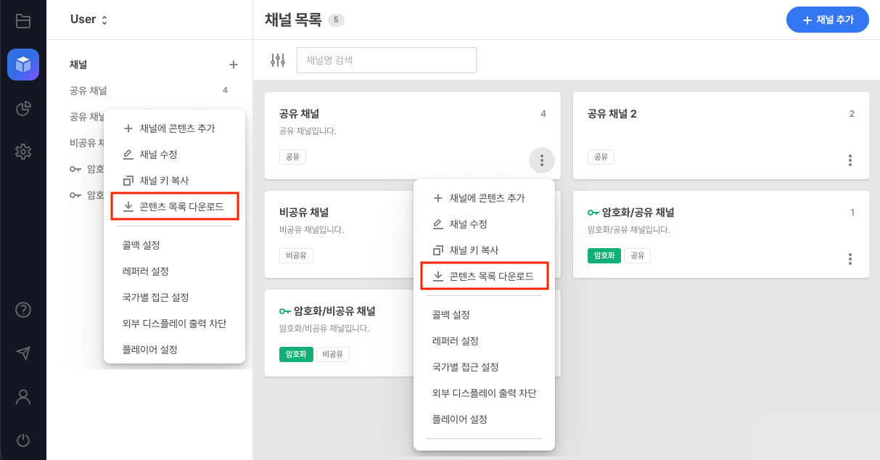Screen dimensions: 880x460
Task: Open the folder icon at the sidebar top
Action: (22, 20)
